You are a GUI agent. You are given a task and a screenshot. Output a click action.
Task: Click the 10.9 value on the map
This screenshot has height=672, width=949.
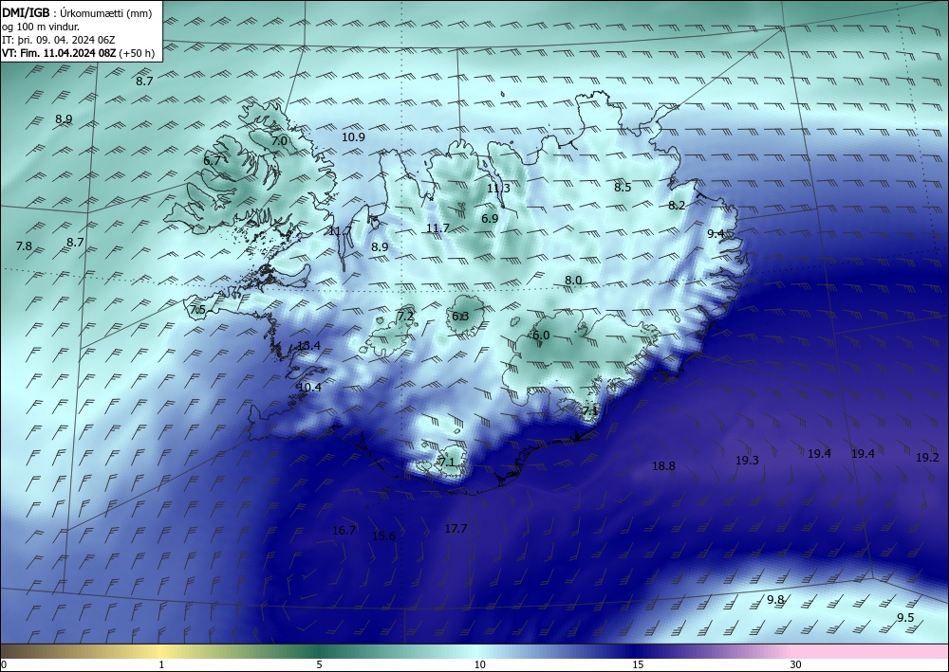point(353,137)
